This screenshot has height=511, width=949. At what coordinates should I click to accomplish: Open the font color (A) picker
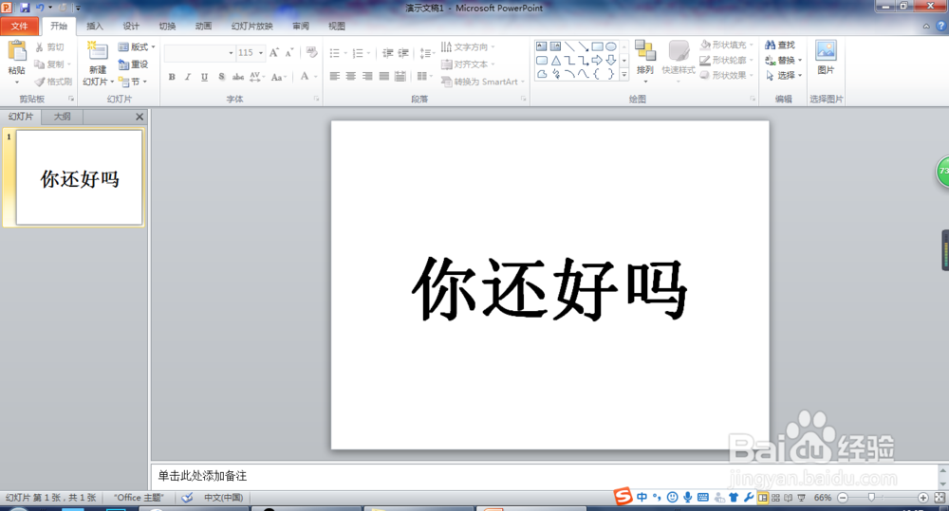[308, 76]
